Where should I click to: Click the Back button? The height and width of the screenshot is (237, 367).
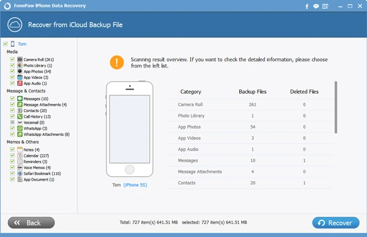(x=31, y=223)
